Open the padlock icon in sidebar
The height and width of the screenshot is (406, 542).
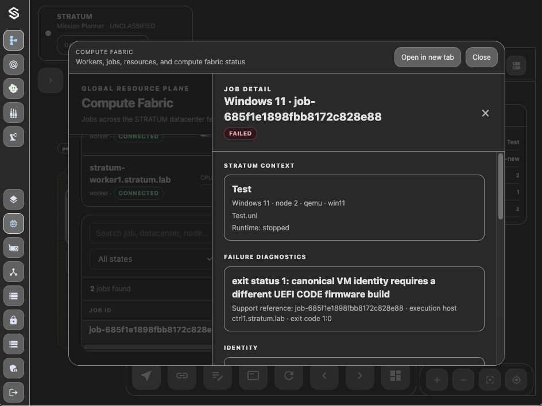[x=13, y=320]
